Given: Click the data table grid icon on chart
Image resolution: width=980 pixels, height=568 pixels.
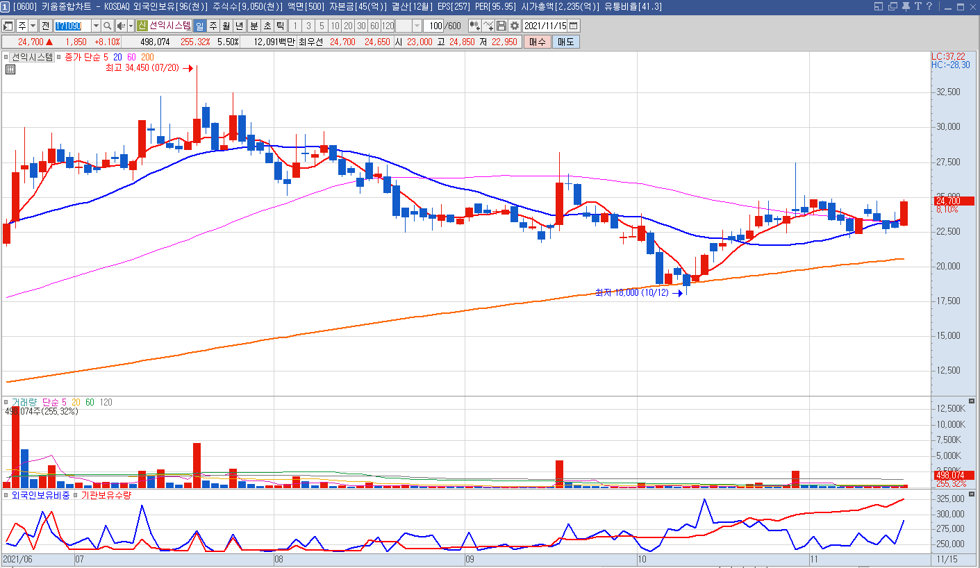Looking at the screenshot, I should [x=10, y=69].
